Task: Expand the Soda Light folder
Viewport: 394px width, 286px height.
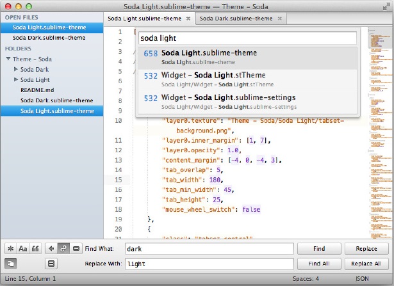Action: [16, 79]
